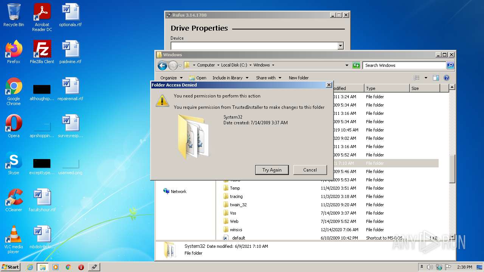Open optionala.rtf document icon

(x=70, y=15)
